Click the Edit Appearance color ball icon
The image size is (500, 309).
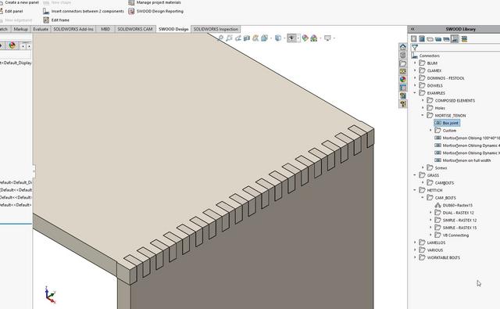[x=305, y=38]
